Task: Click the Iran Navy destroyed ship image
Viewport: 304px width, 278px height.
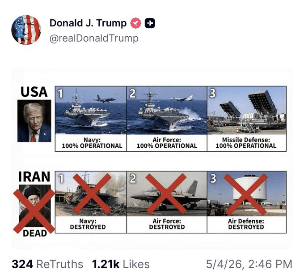Action: (x=91, y=194)
